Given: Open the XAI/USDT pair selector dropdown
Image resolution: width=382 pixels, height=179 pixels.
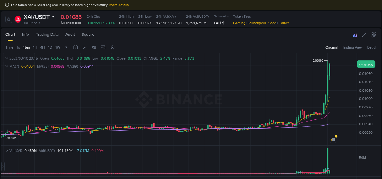Looking at the screenshot, I should pyautogui.click(x=53, y=17).
